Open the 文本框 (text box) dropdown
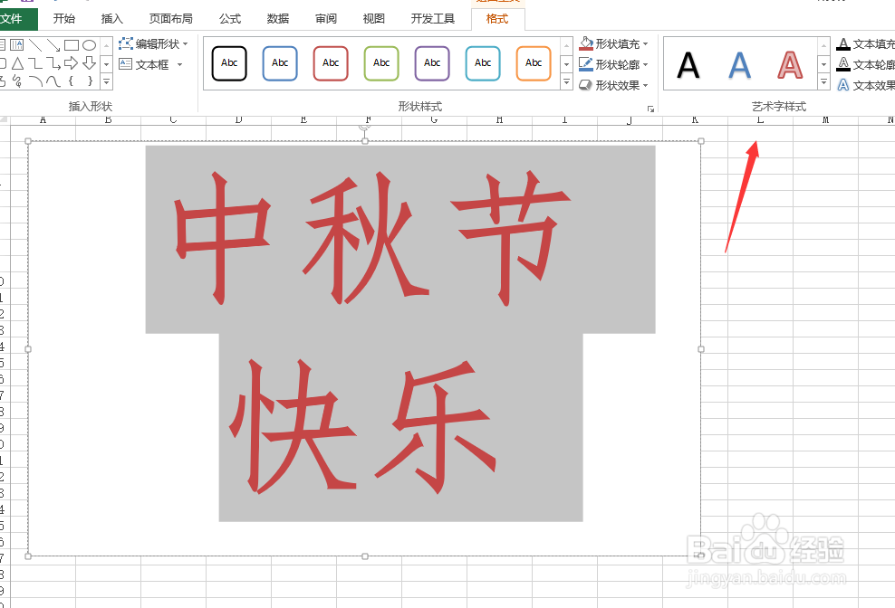 click(x=179, y=64)
